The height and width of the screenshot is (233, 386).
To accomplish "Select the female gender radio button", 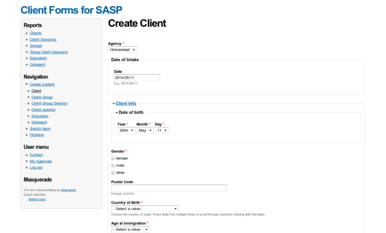I will tap(113, 158).
